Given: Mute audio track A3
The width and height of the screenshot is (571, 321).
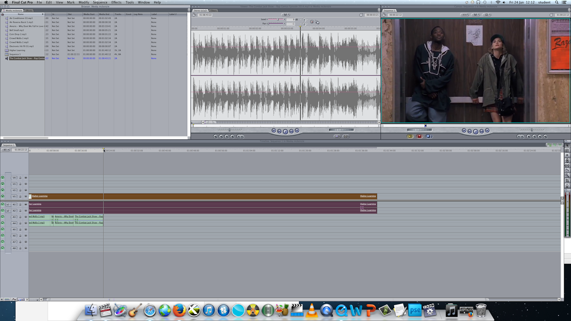Looking at the screenshot, I should [x=2, y=217].
